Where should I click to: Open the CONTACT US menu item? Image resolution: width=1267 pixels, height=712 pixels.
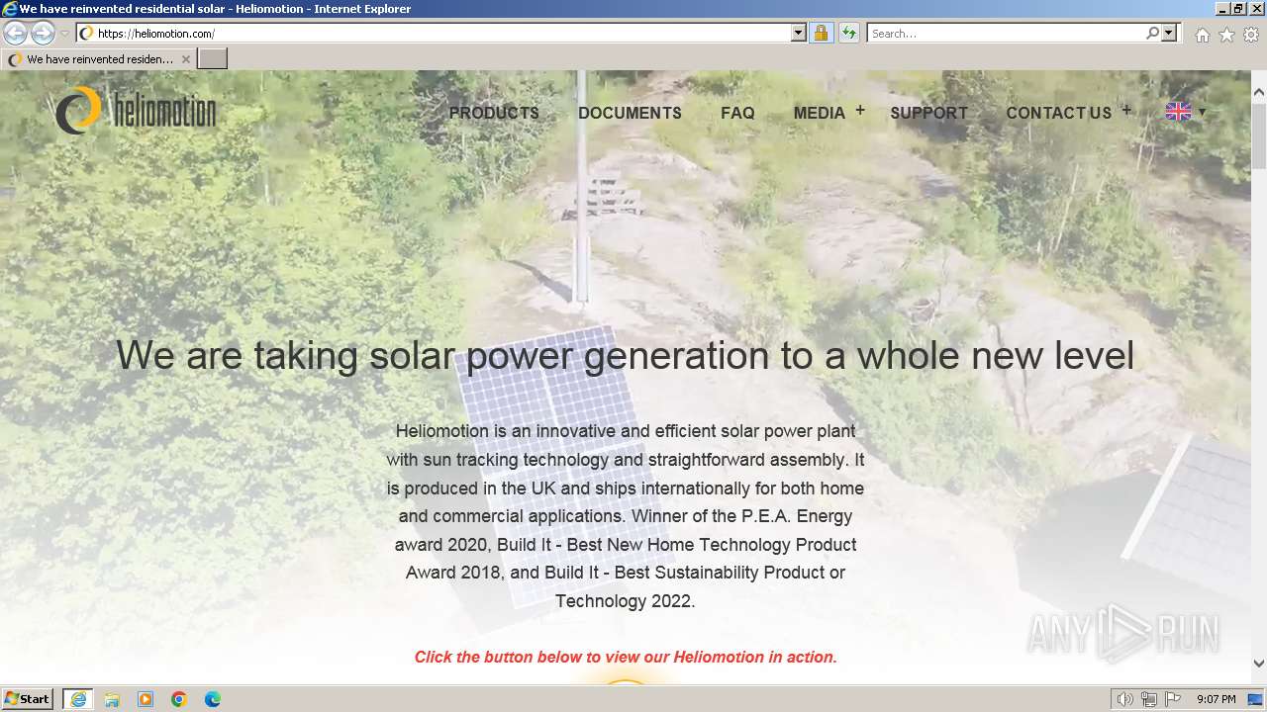tap(1059, 113)
